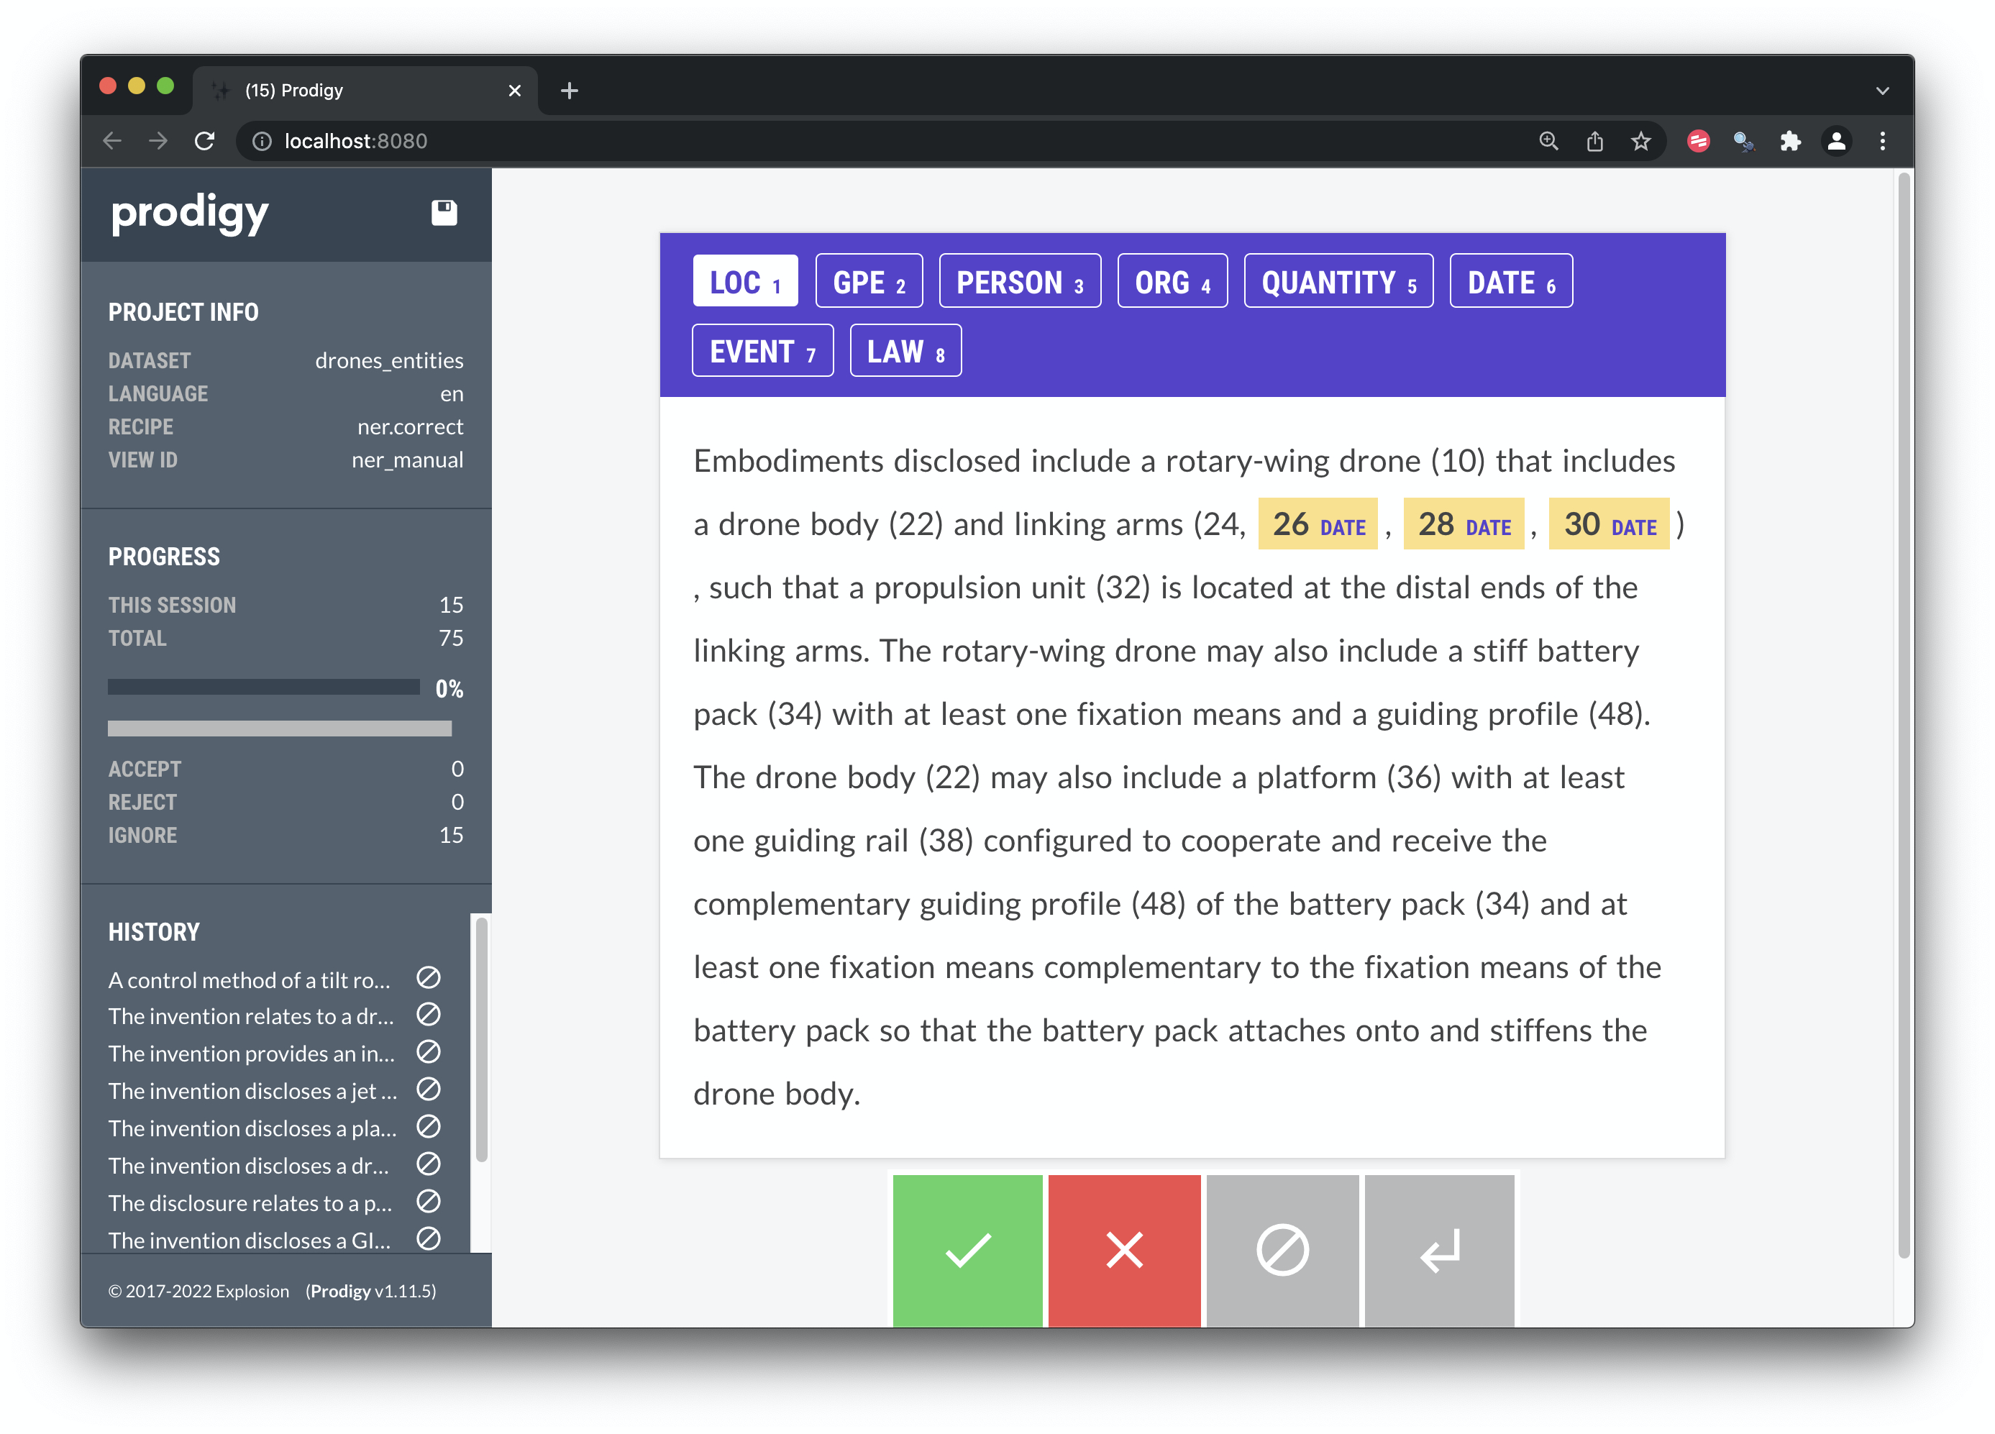
Task: Open history entry 'The invention provides an in...'
Action: coord(252,1053)
